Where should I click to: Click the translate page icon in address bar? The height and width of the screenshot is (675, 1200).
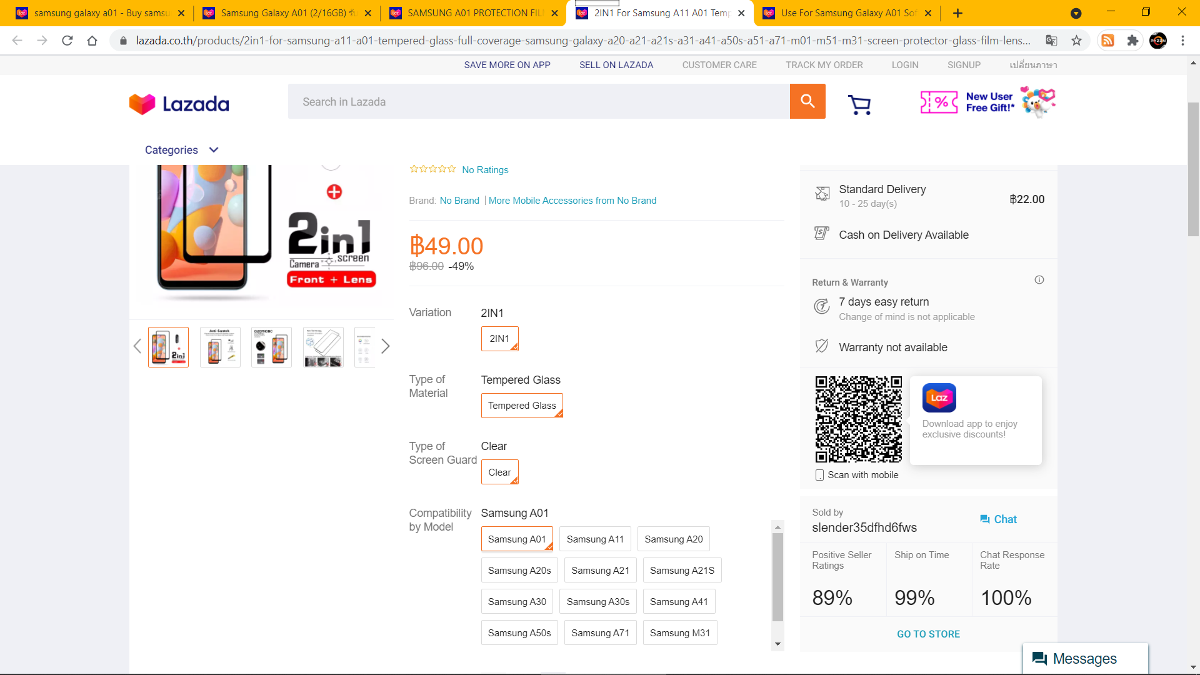(x=1051, y=41)
